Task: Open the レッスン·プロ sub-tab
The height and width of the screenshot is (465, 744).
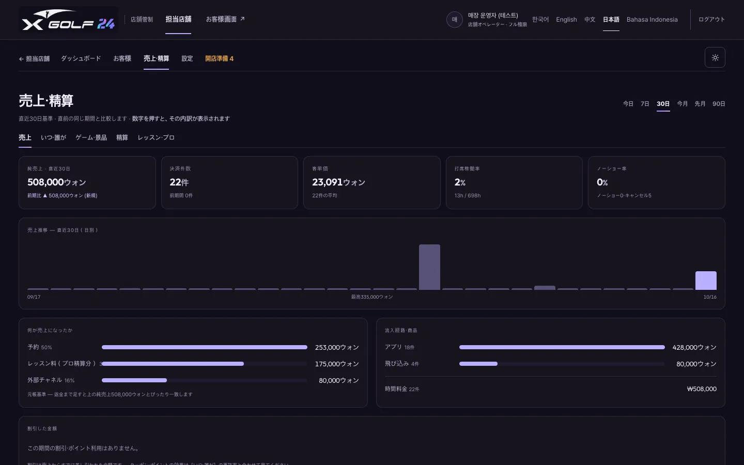Action: pos(156,138)
